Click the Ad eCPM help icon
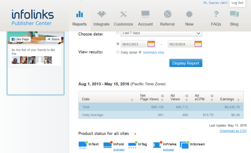The width and height of the screenshot is (251, 153). [212, 96]
